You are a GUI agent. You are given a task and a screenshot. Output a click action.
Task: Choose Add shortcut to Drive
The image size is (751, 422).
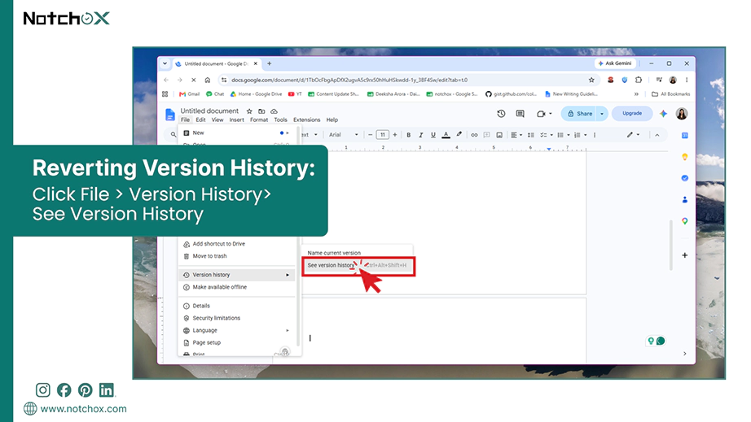click(237, 244)
